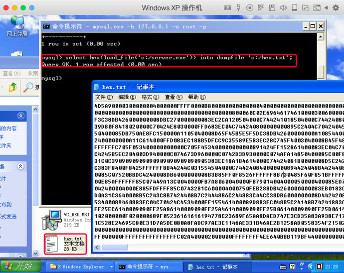Show hidden tray icons with blue arrow
This screenshot has height=273, width=344.
(311, 267)
